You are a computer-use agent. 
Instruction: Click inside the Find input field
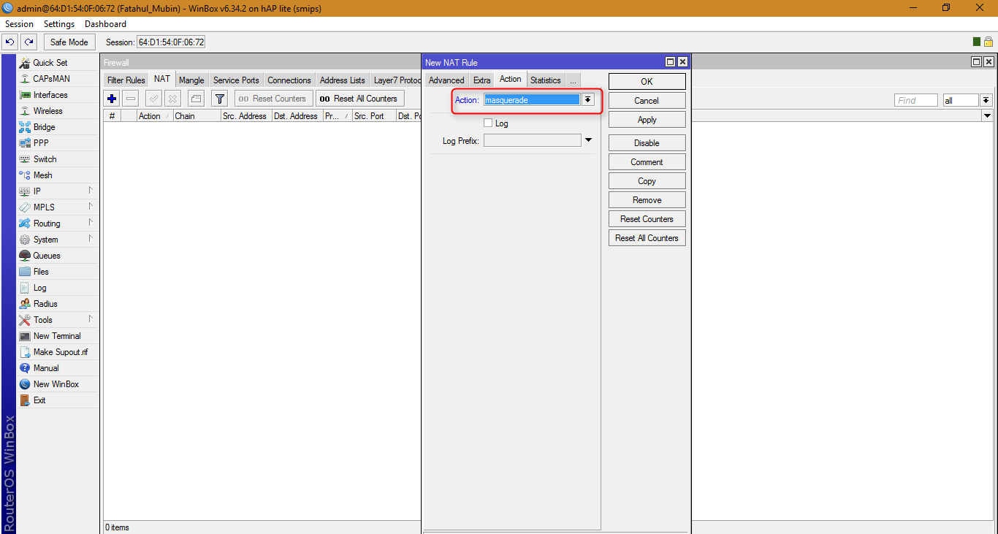click(x=915, y=99)
